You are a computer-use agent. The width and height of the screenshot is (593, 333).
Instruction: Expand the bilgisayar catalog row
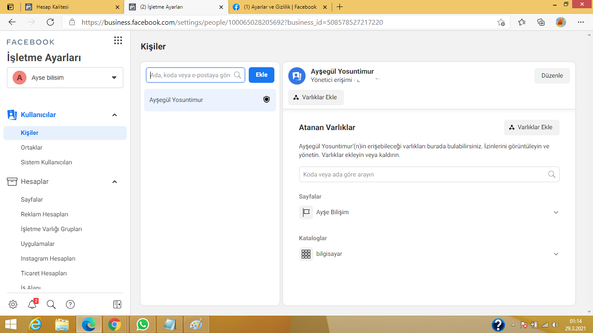click(x=556, y=254)
